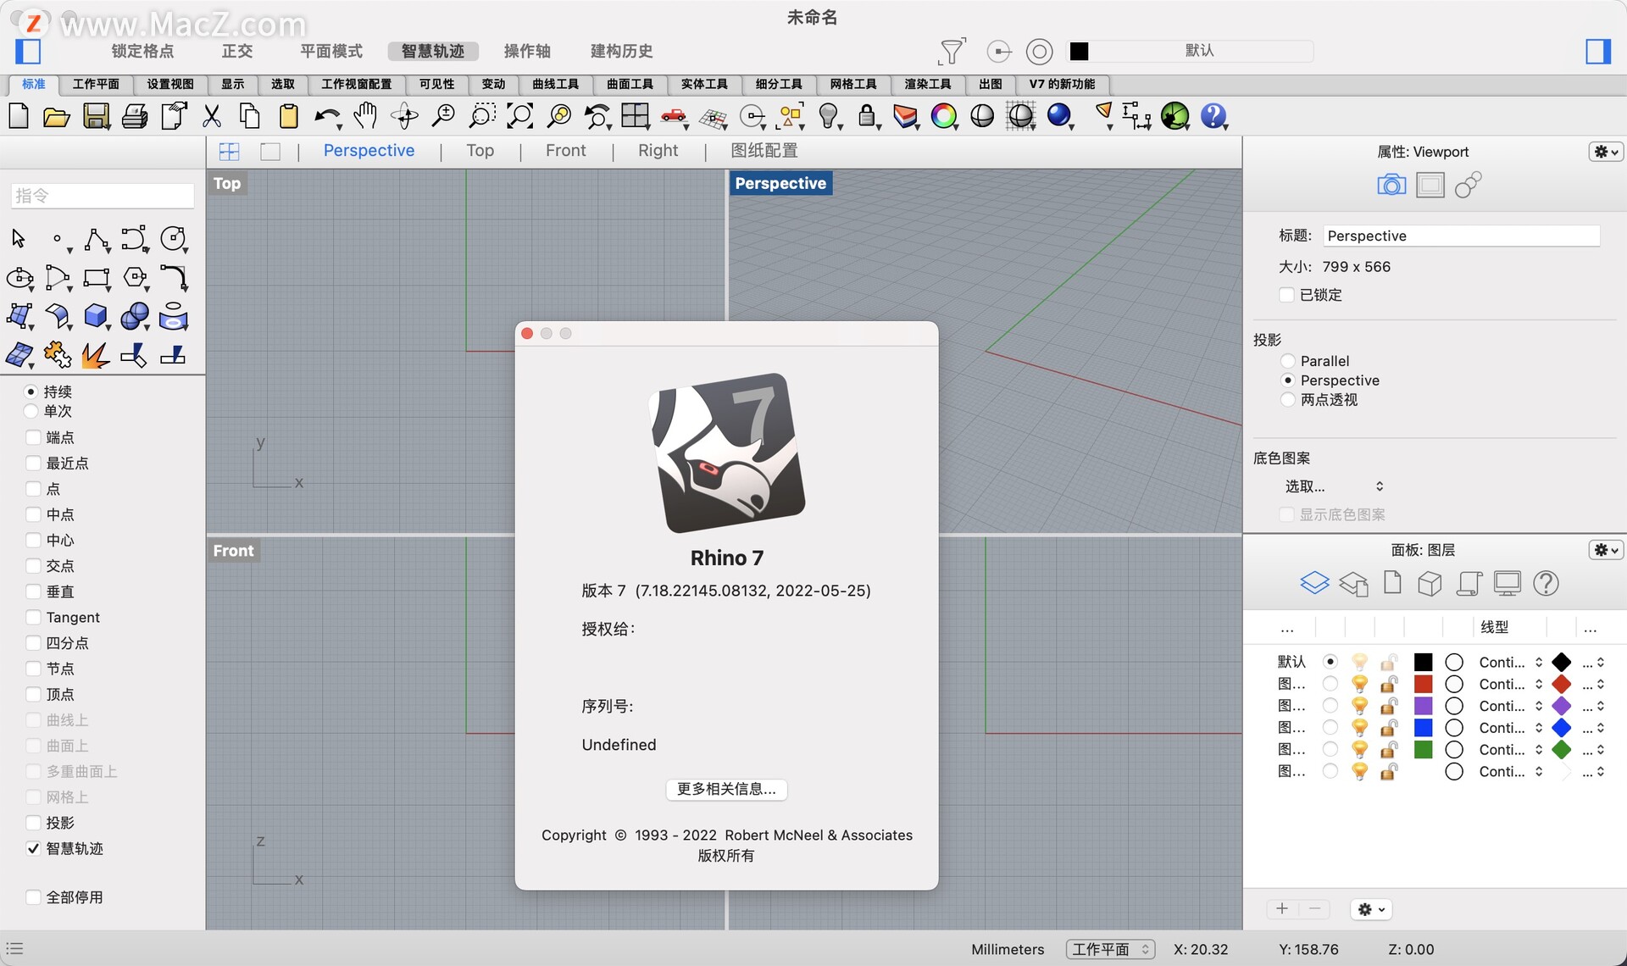The image size is (1627, 966).
Task: Select the Fillet curves tool in sidebar
Action: coord(174,278)
